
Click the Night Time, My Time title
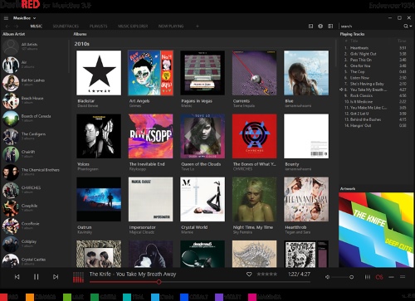[x=253, y=227]
